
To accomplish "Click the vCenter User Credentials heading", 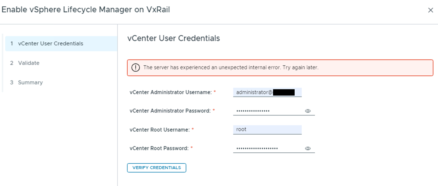I will pyautogui.click(x=174, y=38).
